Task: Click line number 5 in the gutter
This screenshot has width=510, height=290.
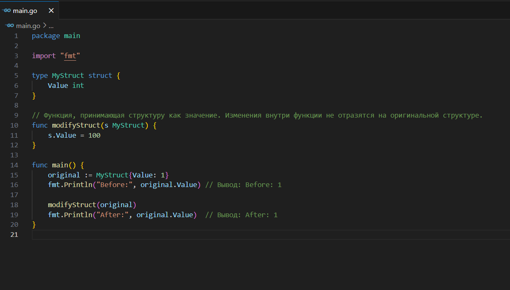Action: pyautogui.click(x=16, y=75)
